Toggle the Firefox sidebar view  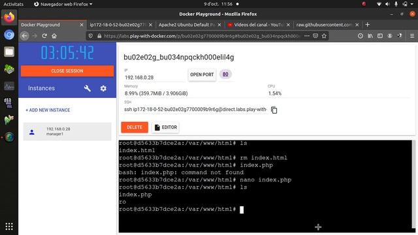click(380, 36)
